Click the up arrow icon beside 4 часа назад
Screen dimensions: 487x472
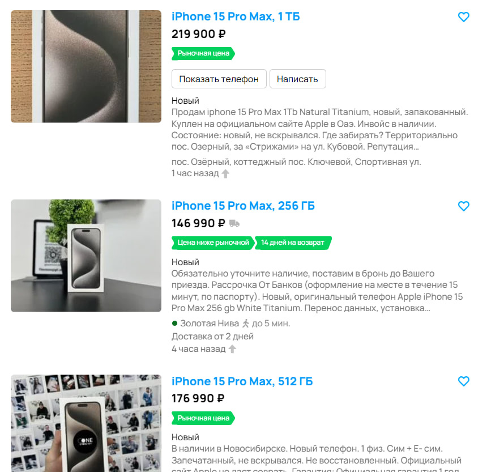pos(232,349)
